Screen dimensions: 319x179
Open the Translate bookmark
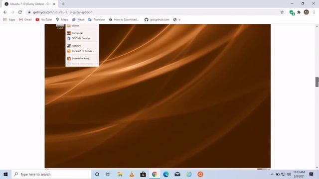coord(96,19)
